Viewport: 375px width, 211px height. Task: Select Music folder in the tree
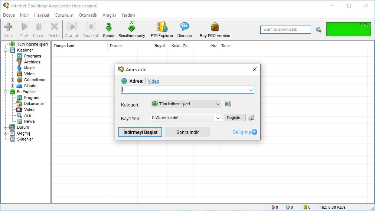(x=29, y=68)
